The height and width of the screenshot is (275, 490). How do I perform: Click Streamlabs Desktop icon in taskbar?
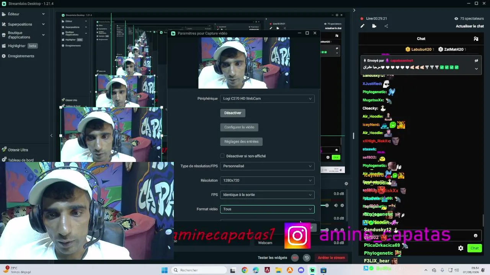point(312,270)
